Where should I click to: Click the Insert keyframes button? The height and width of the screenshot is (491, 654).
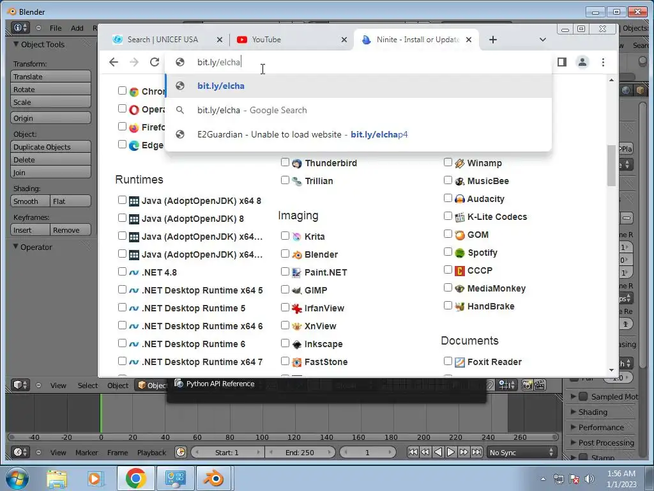[30, 230]
